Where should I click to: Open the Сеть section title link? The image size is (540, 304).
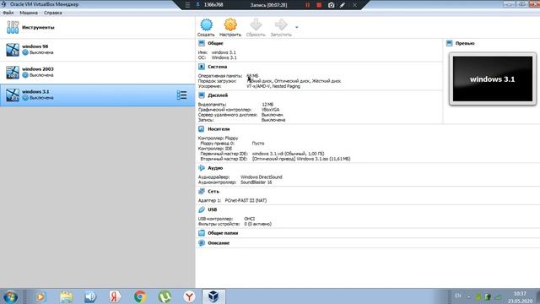[x=213, y=192]
